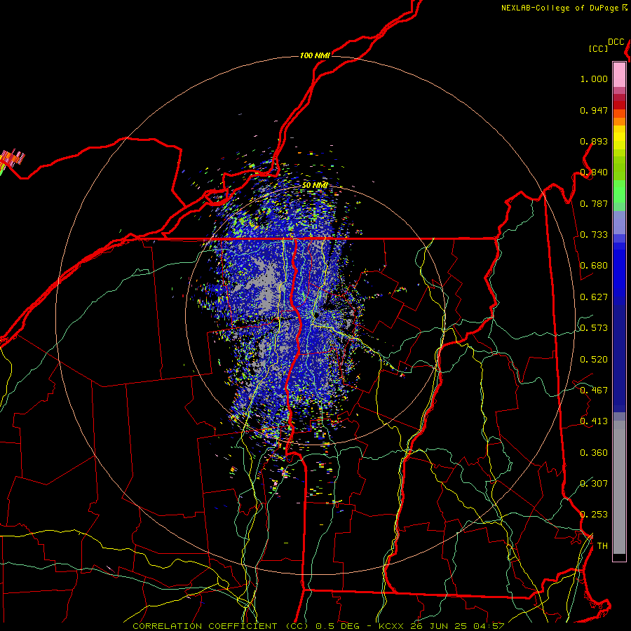
Task: Click the [CC] units label above color bar
Action: tap(598, 48)
